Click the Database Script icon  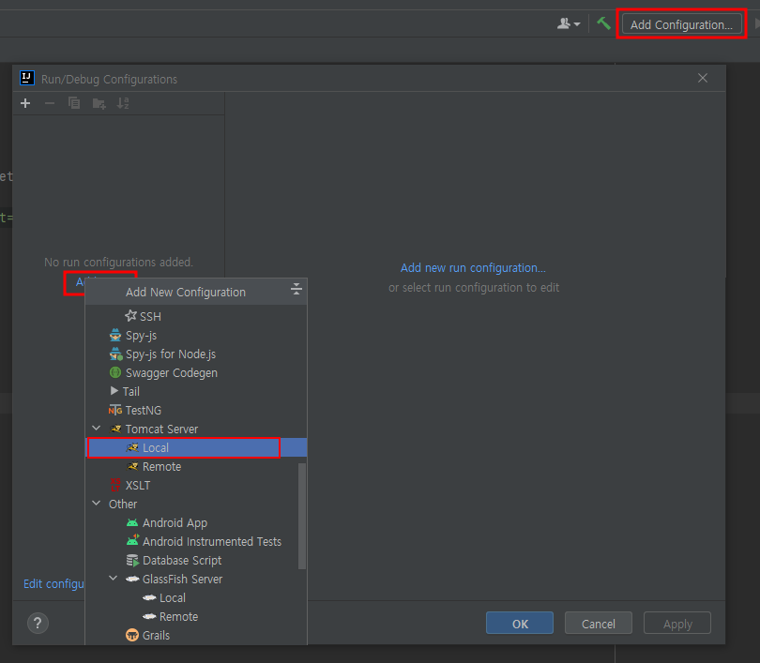point(132,561)
